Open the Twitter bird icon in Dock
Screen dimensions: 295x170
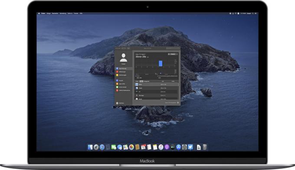[x=190, y=147]
